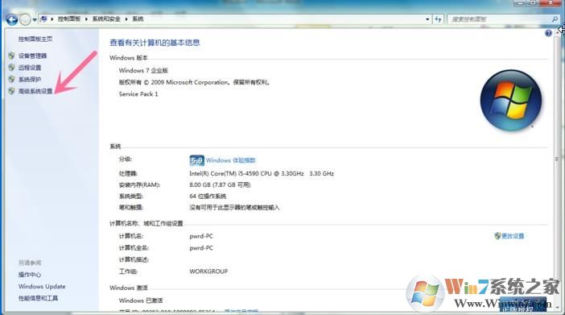Open 控制面板主页 link
565x315 pixels.
point(35,39)
